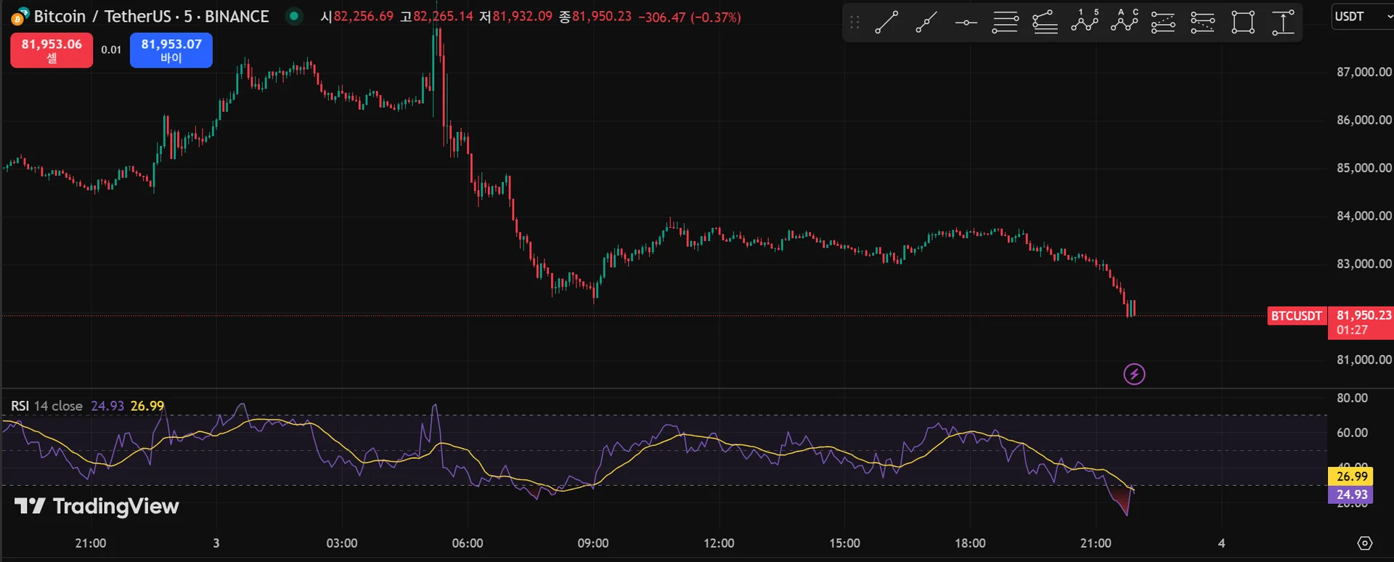Select the Trend-Based Fib Extension tool

point(1045,23)
